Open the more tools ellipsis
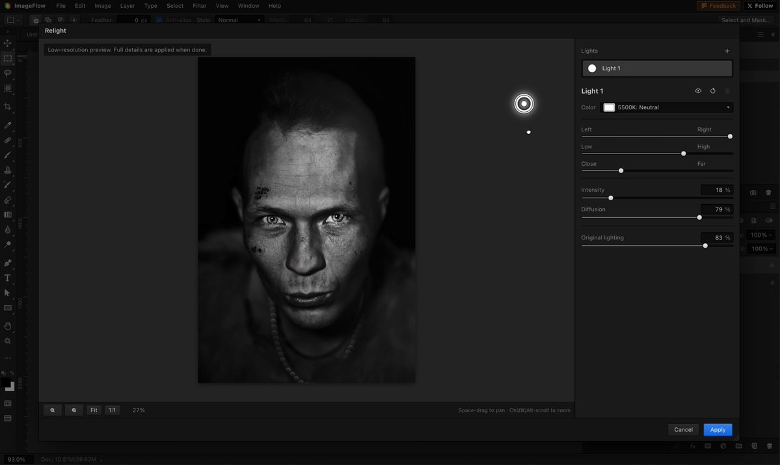 (x=7, y=358)
